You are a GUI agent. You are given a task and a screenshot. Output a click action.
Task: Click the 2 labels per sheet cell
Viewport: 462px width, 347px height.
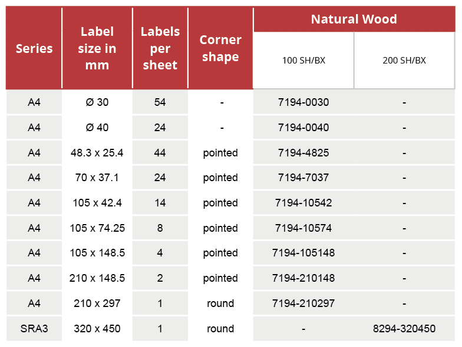click(x=160, y=278)
